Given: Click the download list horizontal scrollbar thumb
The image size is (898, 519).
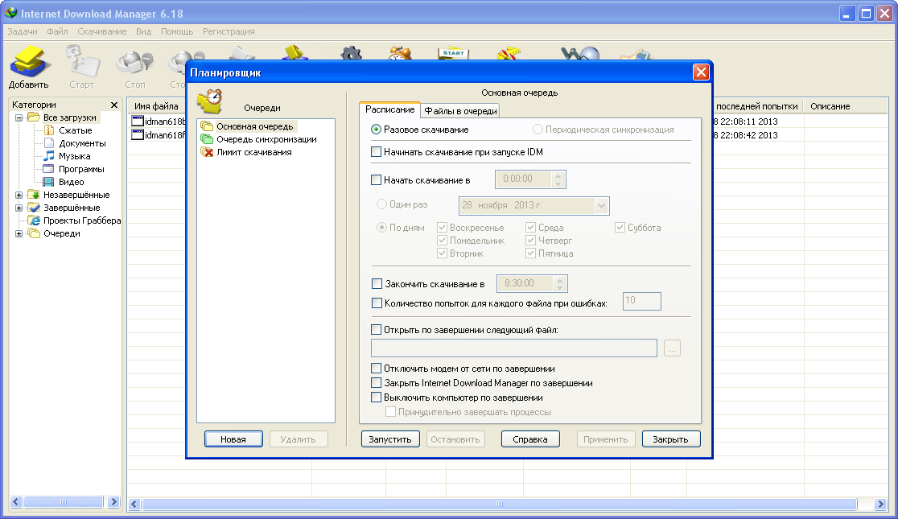Looking at the screenshot, I should [x=500, y=504].
